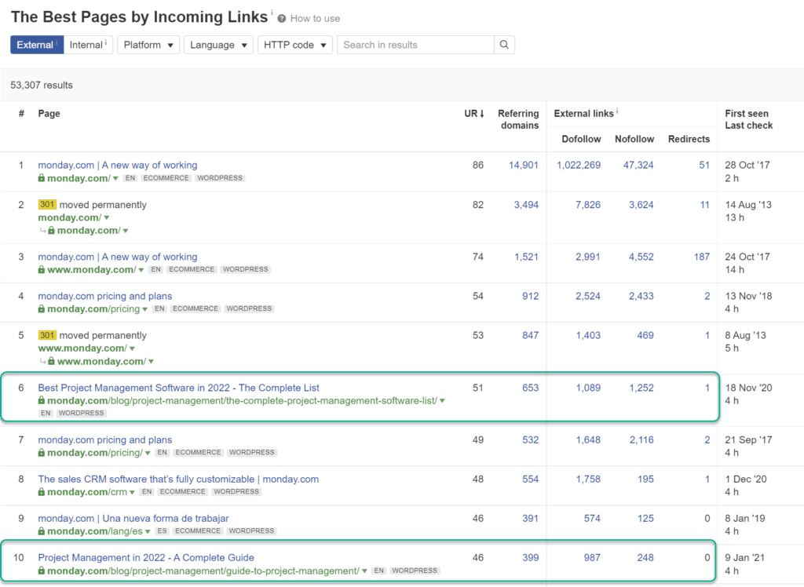Expand URL arrow for monday.com/lang/es
The width and height of the screenshot is (804, 587).
148,531
